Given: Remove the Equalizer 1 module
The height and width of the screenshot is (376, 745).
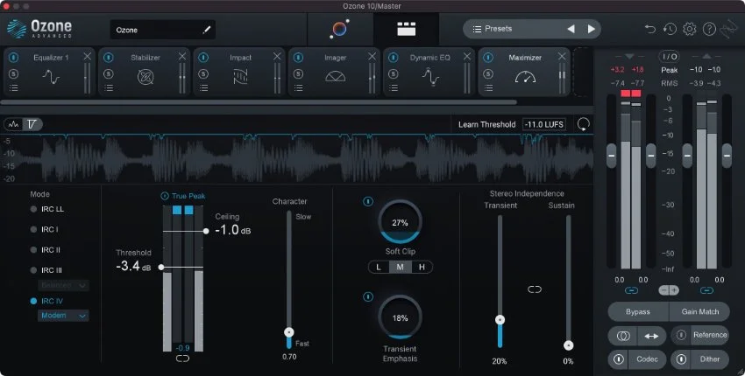Looking at the screenshot, I should (x=87, y=57).
